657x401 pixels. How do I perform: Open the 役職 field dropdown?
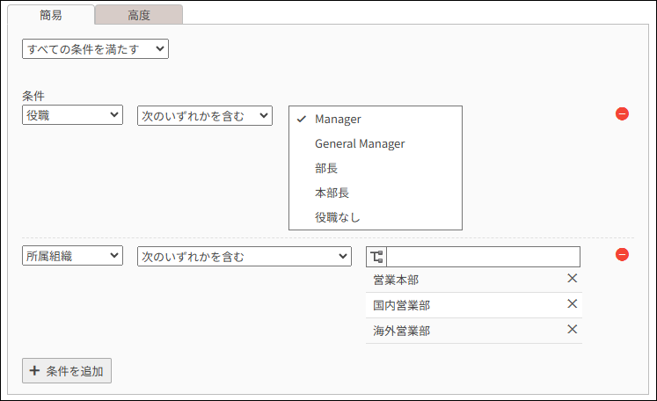[72, 115]
